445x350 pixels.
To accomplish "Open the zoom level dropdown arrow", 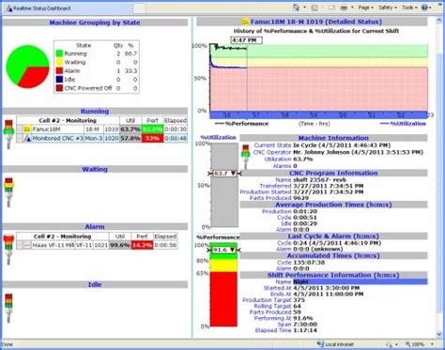I will (x=433, y=344).
